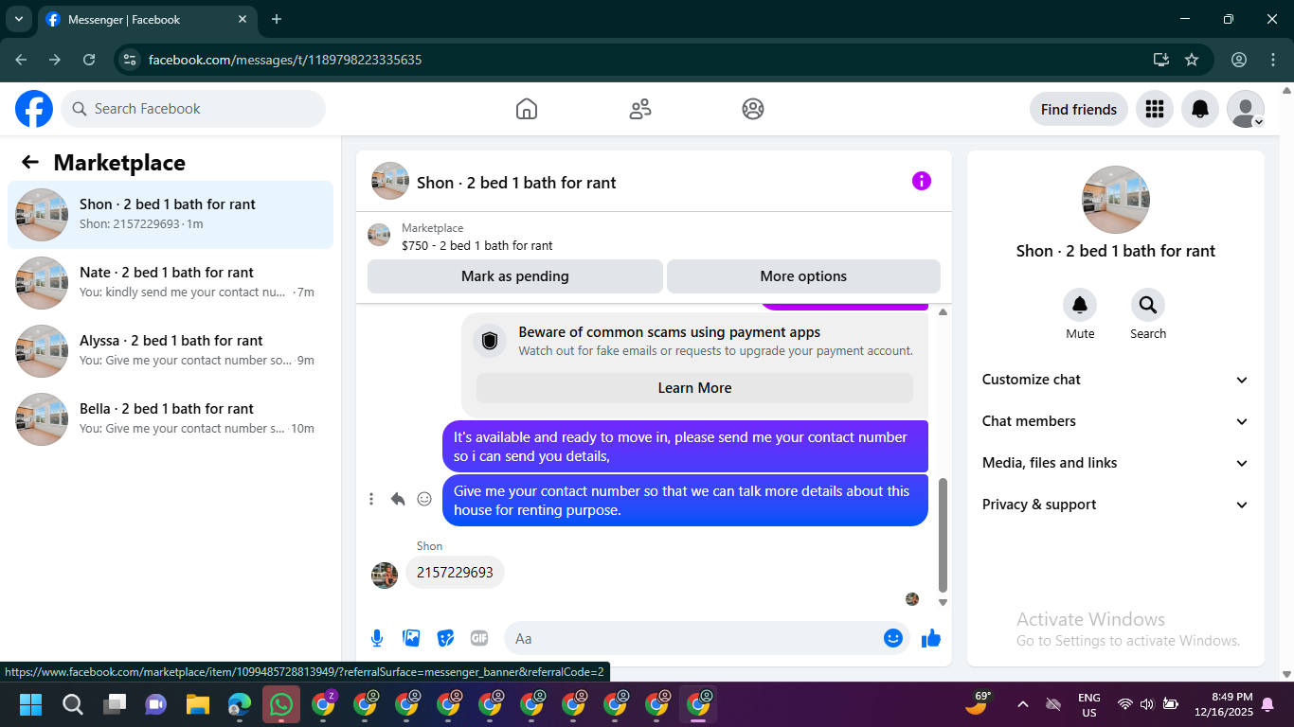Open more actions dots beside the message
1294x727 pixels.
(371, 499)
